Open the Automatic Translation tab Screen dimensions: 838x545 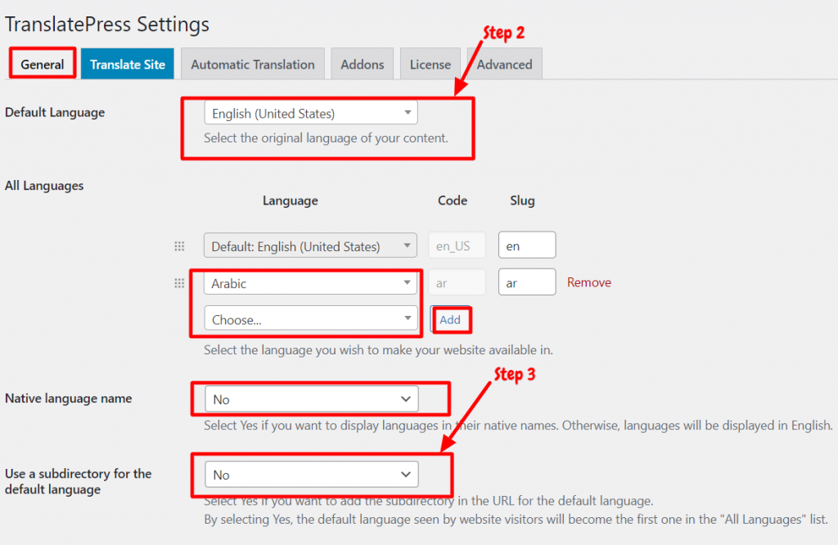[253, 64]
